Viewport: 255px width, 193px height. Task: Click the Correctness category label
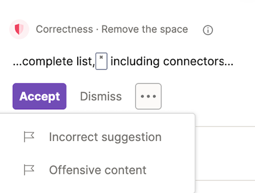point(65,29)
